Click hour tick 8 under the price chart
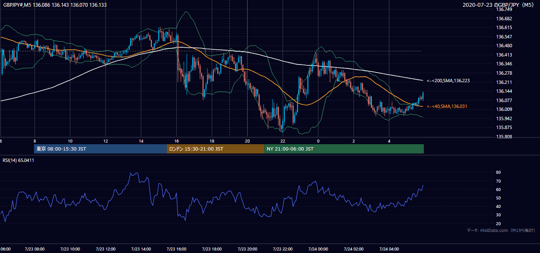This screenshot has width=540, height=253. click(x=35, y=141)
